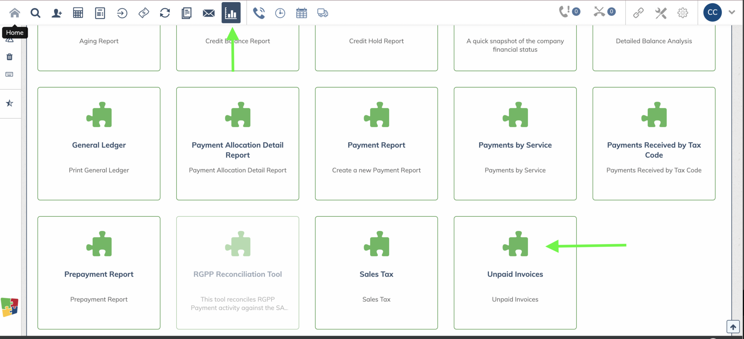Viewport: 744px width, 339px height.
Task: Click the wrench and screwdriver tools icon
Action: point(661,13)
